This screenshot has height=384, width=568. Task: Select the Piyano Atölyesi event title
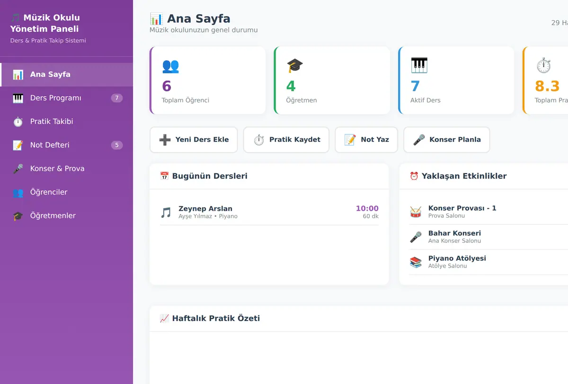pos(457,259)
